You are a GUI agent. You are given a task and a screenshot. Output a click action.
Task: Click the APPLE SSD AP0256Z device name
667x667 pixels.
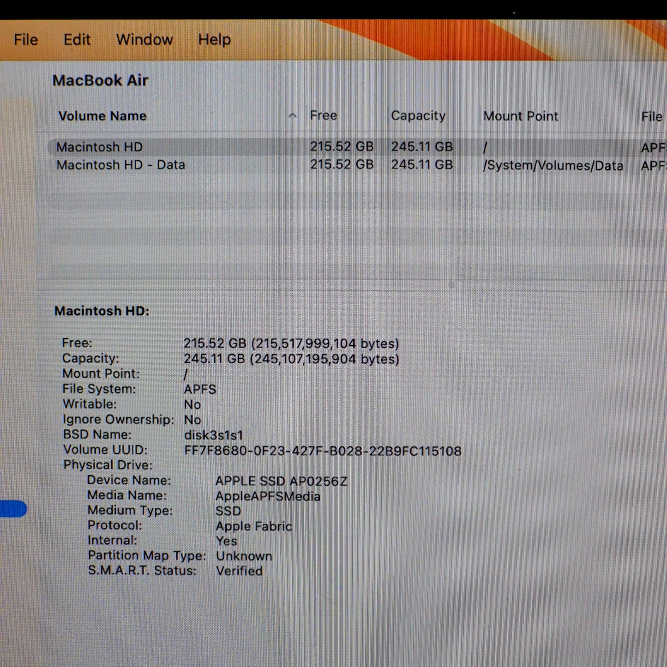pos(281,481)
